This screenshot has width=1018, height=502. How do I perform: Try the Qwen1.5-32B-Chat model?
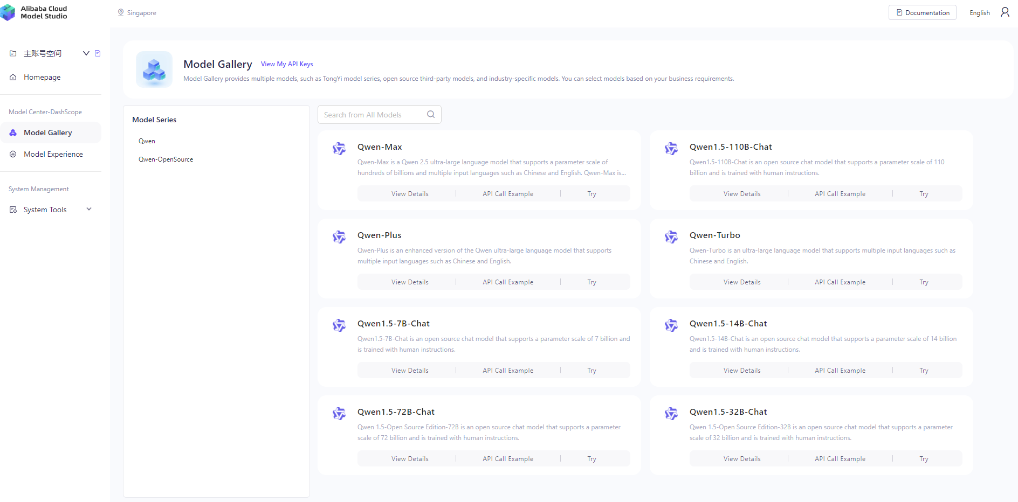click(924, 459)
